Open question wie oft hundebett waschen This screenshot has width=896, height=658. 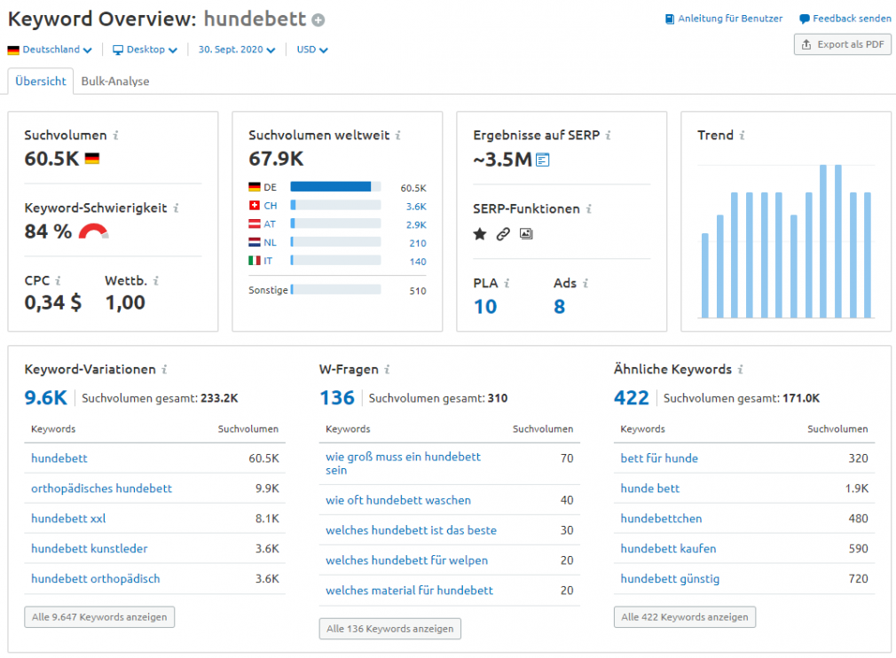[398, 500]
